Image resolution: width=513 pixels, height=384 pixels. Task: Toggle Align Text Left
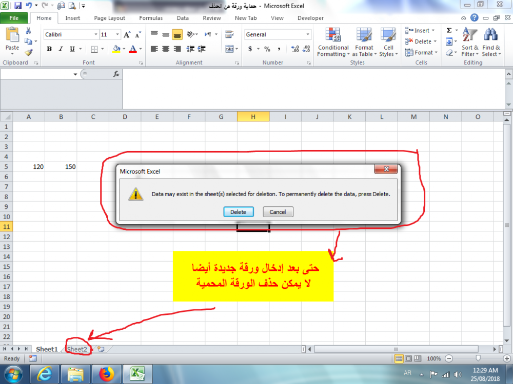(154, 49)
